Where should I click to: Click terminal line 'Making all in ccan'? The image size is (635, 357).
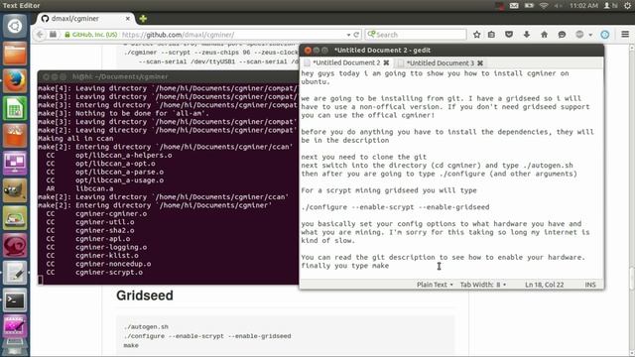pyautogui.click(x=75, y=139)
